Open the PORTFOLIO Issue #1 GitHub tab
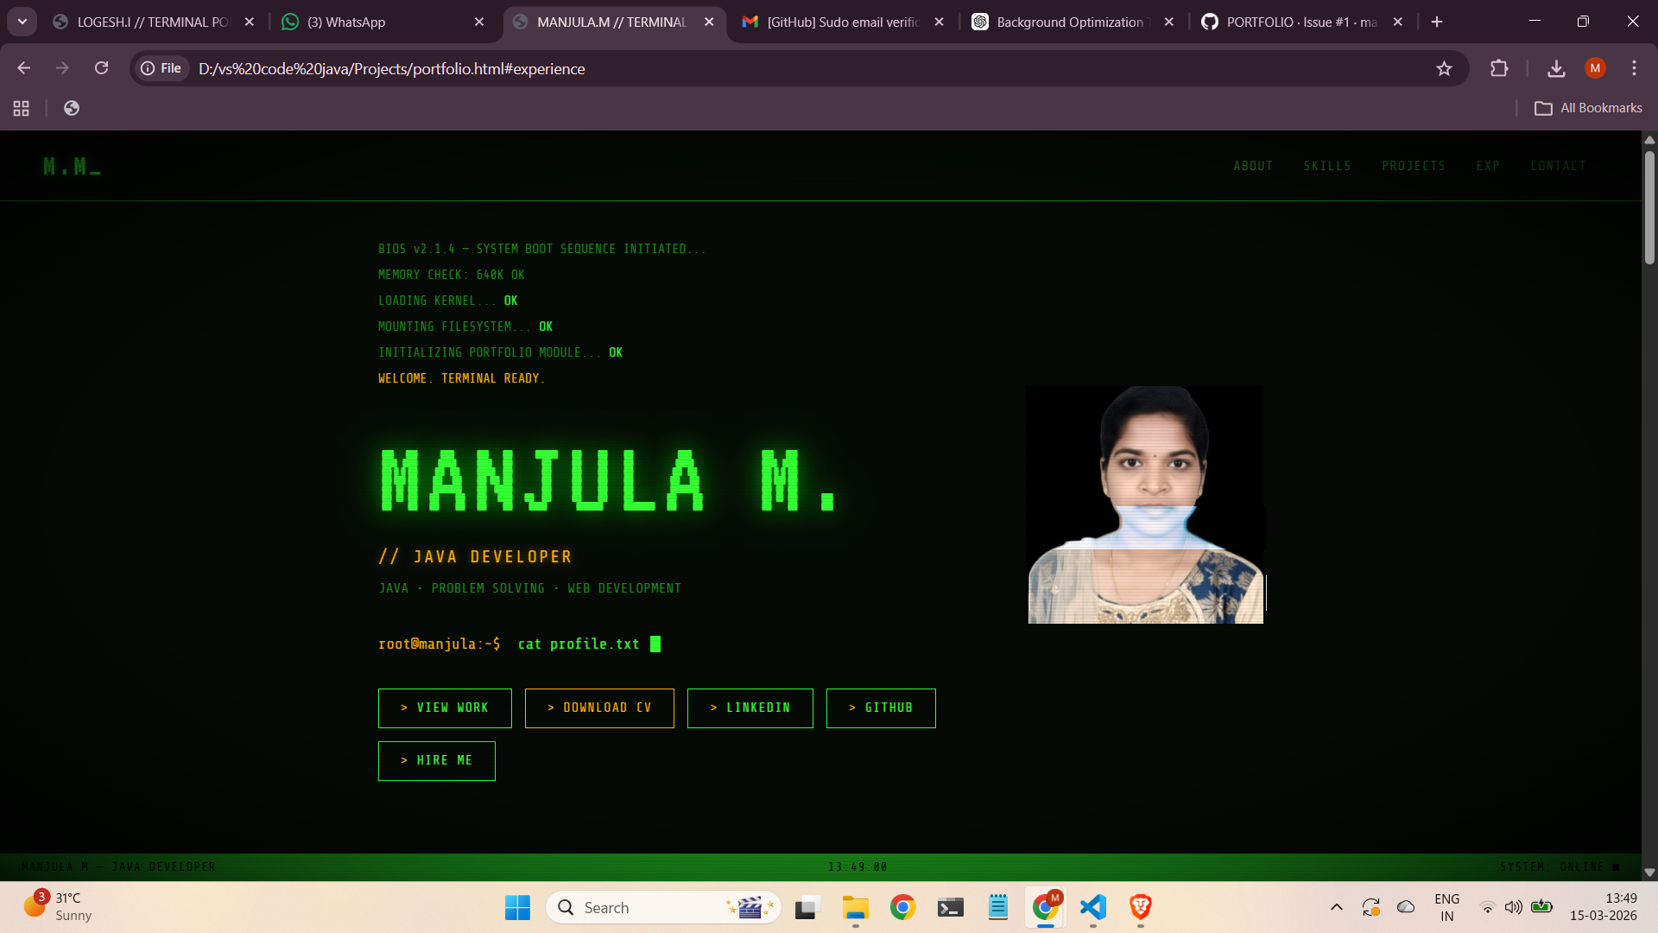 click(1300, 22)
